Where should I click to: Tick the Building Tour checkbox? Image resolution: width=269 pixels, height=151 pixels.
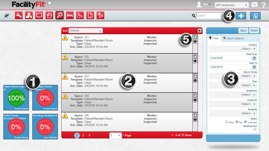255,129
